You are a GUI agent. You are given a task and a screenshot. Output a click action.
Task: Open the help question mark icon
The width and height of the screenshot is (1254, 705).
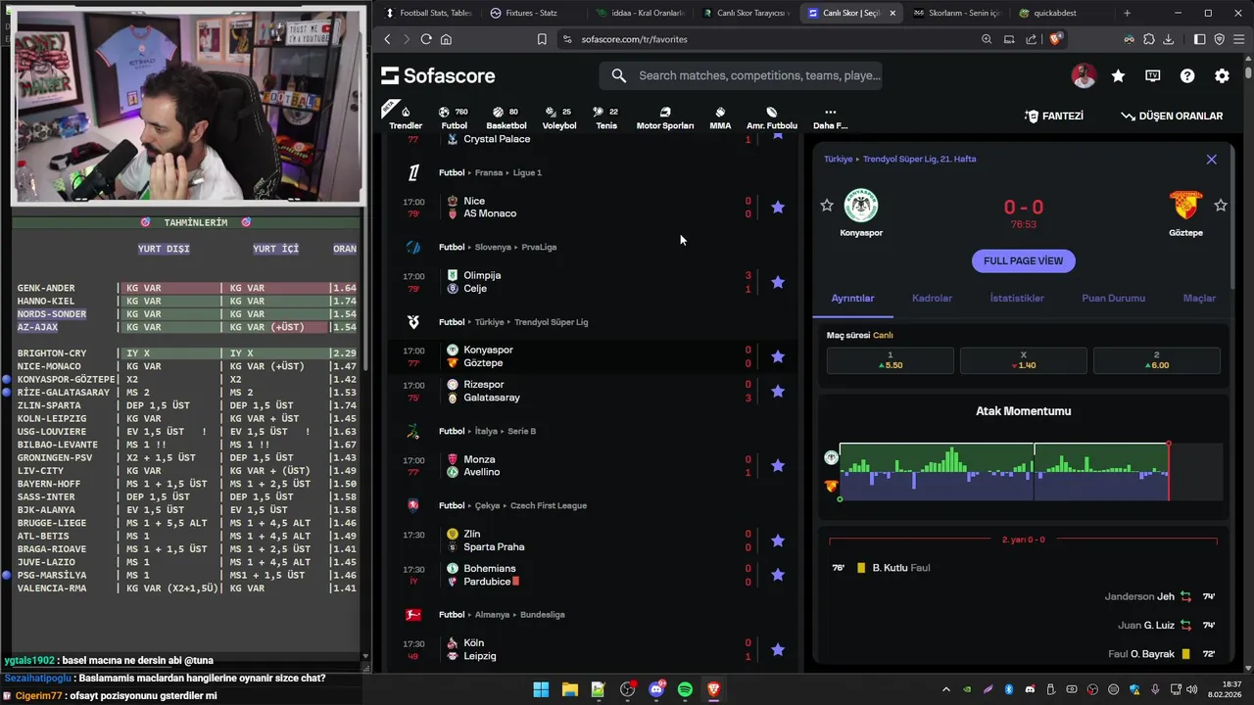click(1187, 75)
